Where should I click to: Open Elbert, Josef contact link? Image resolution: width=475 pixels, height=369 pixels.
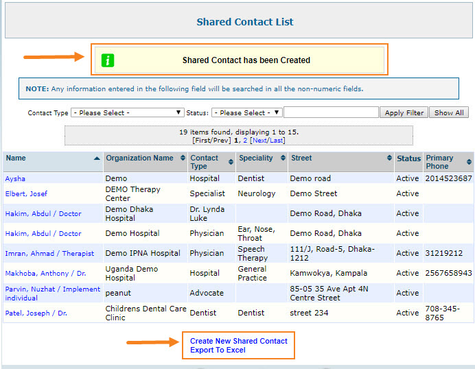point(26,194)
